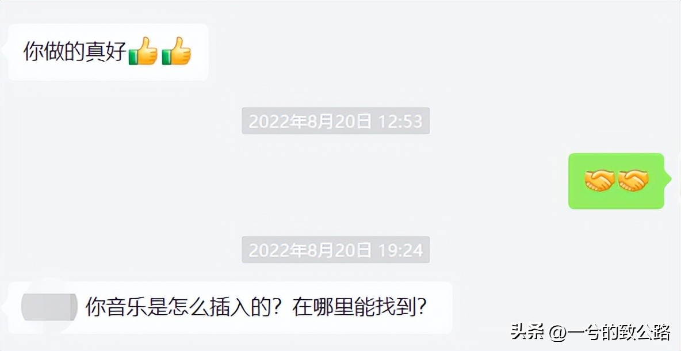This screenshot has height=351, width=681.
Task: Click the final question mark in music message
Action: coord(420,308)
